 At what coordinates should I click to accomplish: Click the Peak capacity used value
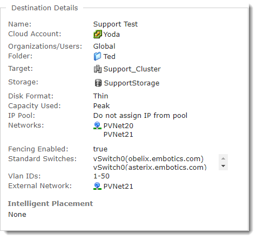(x=102, y=105)
